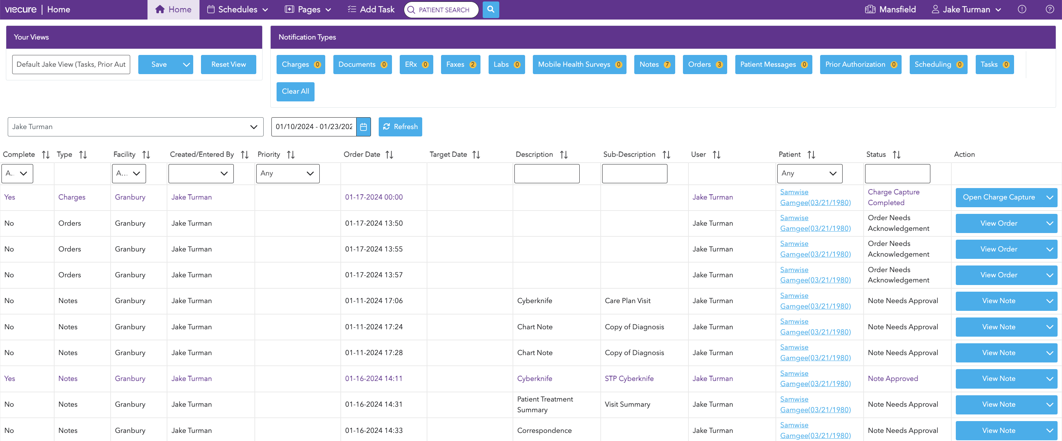
Task: Open the Priority Any filter dropdown
Action: (x=288, y=174)
